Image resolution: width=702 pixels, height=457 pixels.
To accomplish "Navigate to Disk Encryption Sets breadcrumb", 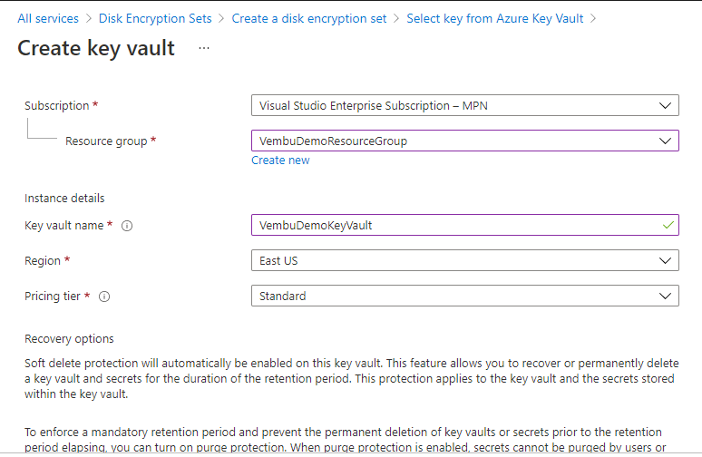I will pyautogui.click(x=155, y=18).
